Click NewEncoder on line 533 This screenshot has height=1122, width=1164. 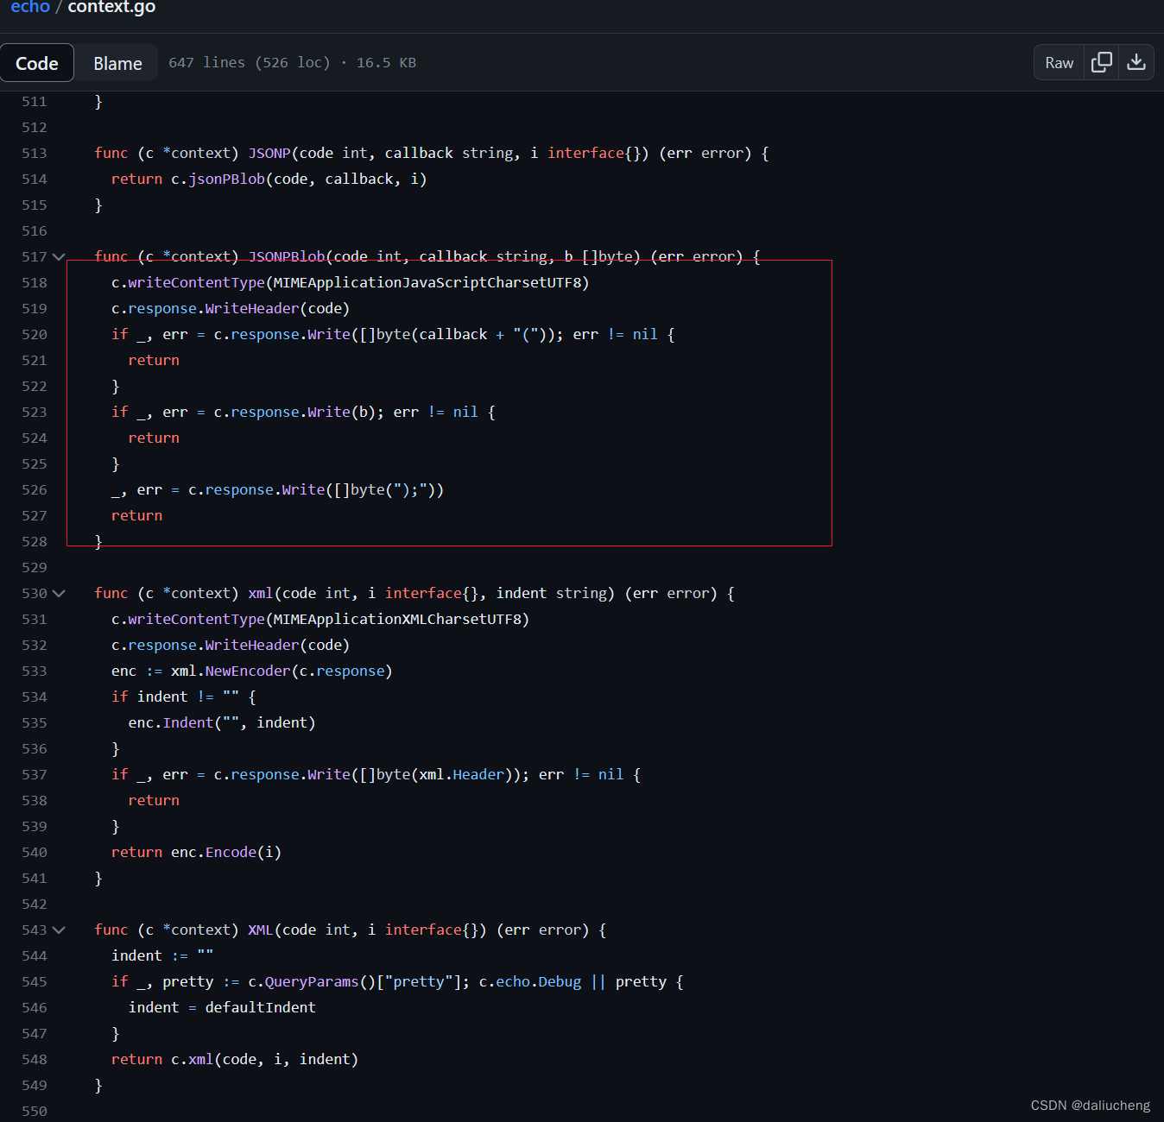click(248, 671)
